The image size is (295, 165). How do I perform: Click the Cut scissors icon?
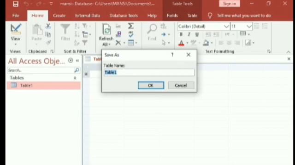pyautogui.click(x=48, y=26)
